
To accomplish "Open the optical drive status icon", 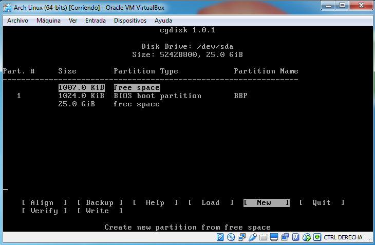I will click(231, 237).
